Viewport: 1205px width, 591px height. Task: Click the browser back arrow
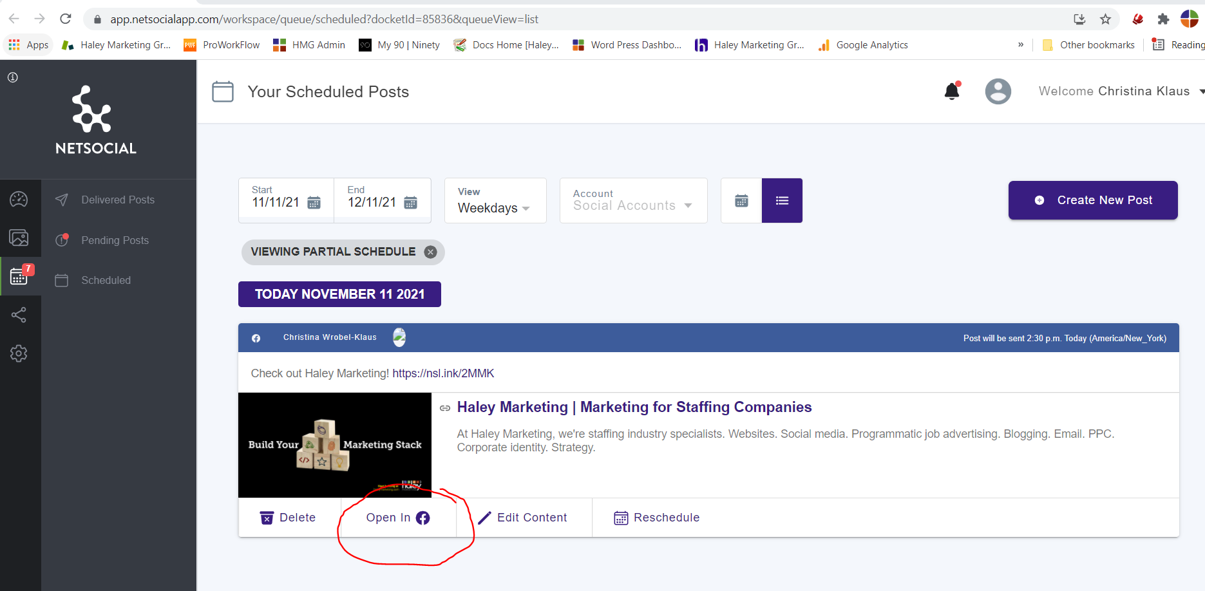[x=14, y=19]
